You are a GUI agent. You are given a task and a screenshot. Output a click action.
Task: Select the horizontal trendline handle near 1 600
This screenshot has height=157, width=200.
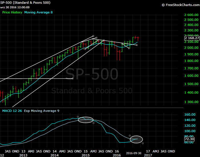point(73,78)
